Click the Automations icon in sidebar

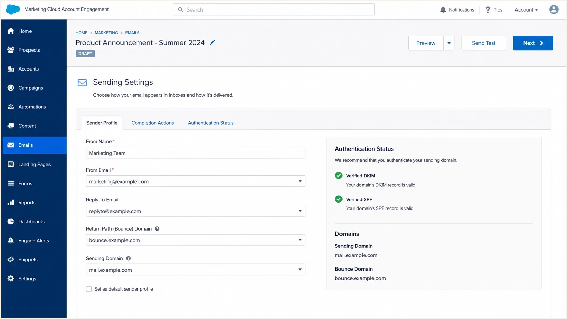tap(11, 107)
